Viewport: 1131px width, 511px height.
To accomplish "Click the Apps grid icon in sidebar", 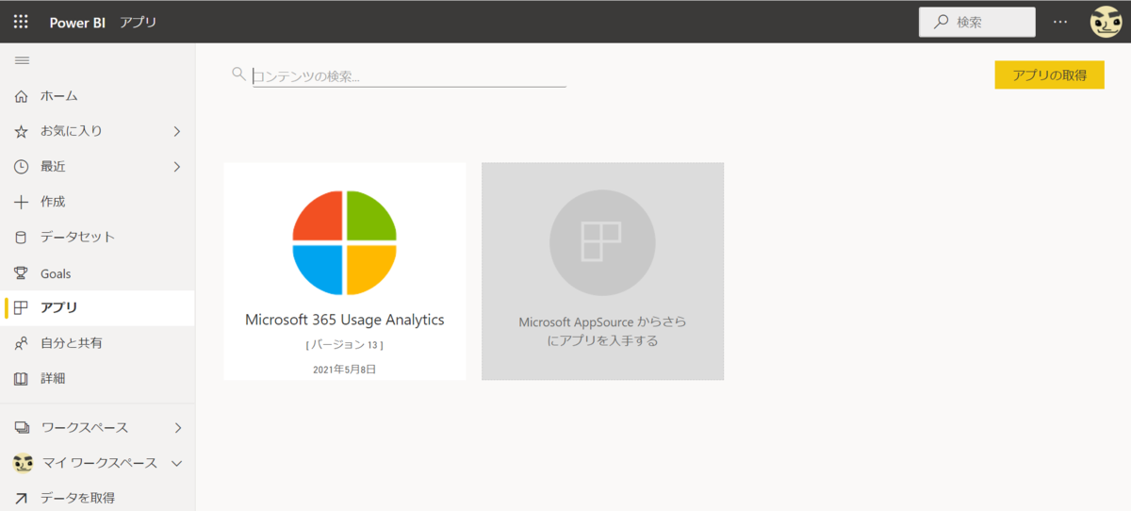I will (x=22, y=307).
